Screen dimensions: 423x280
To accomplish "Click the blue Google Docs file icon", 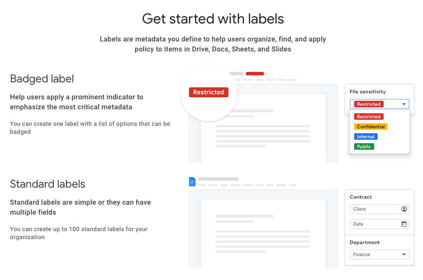I will 192,182.
